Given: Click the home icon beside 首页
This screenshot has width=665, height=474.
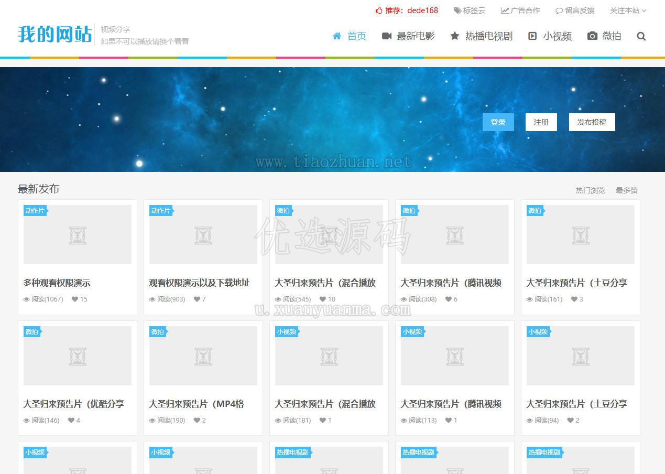Looking at the screenshot, I should coord(337,36).
